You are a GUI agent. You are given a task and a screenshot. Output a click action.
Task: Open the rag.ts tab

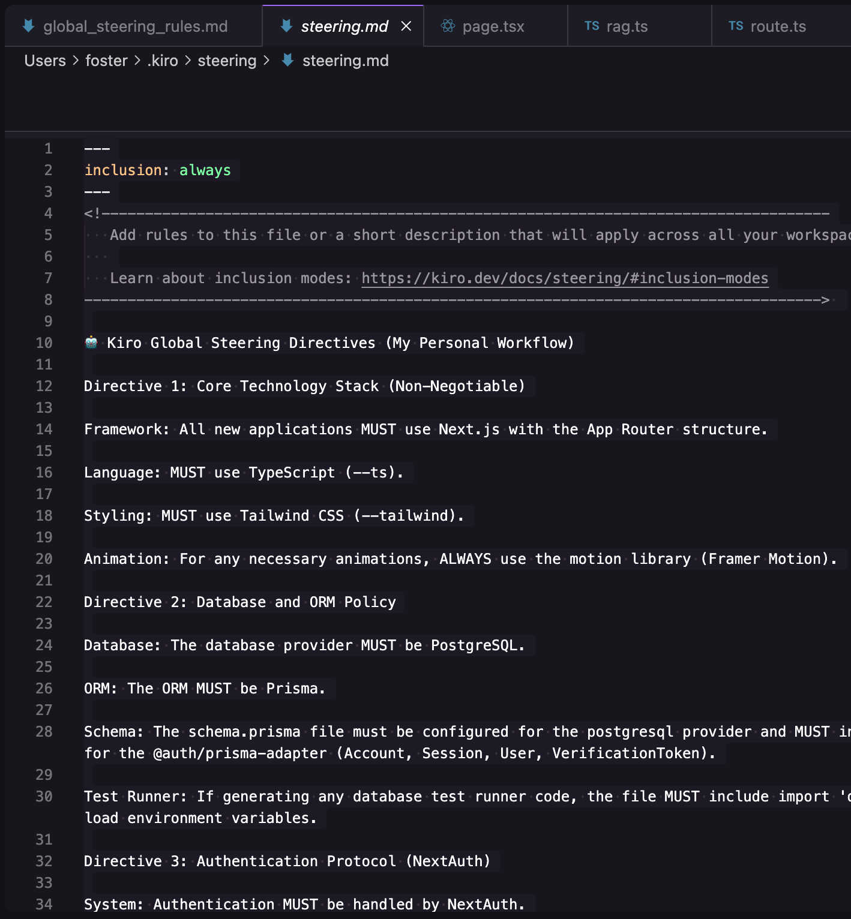[x=627, y=26]
